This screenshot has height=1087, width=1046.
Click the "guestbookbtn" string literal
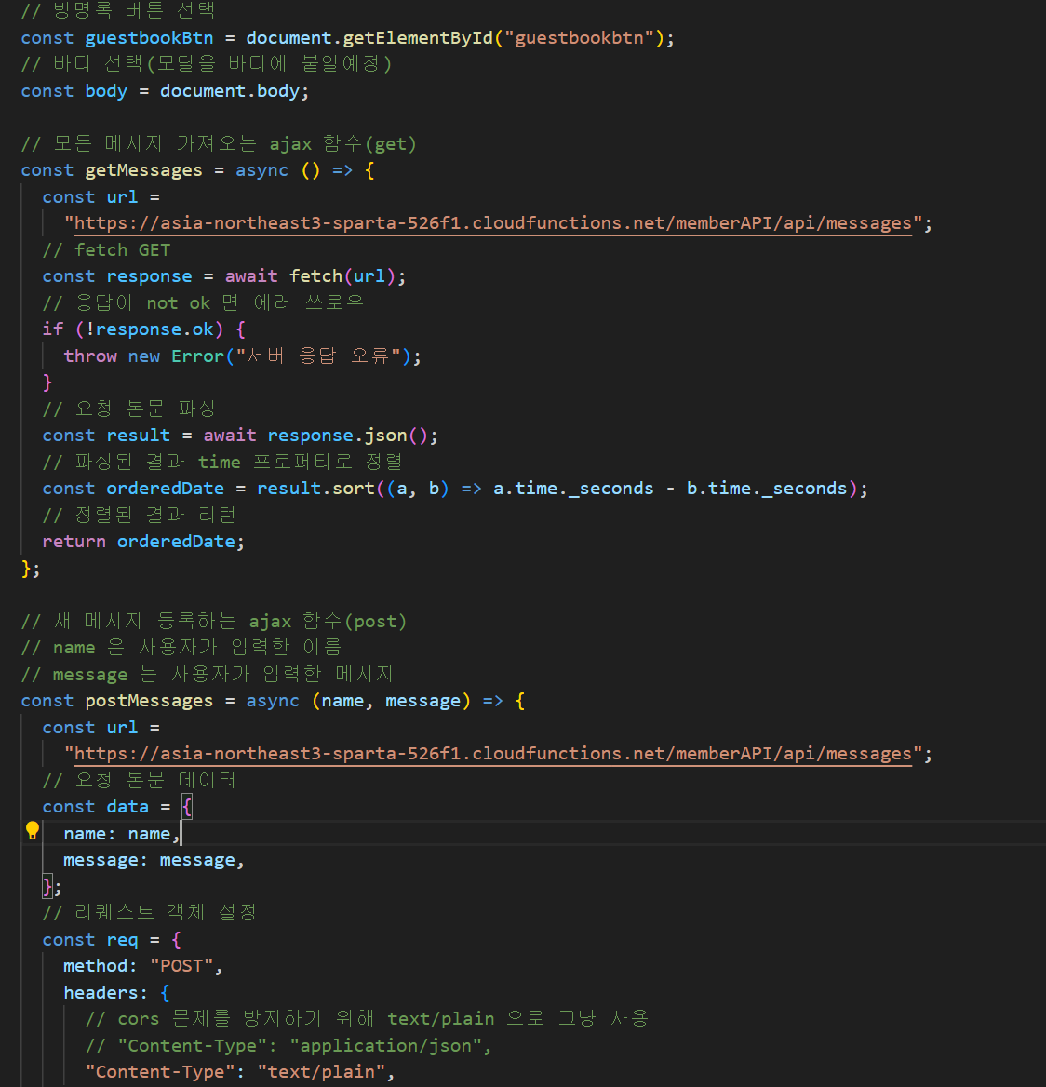[x=579, y=38]
